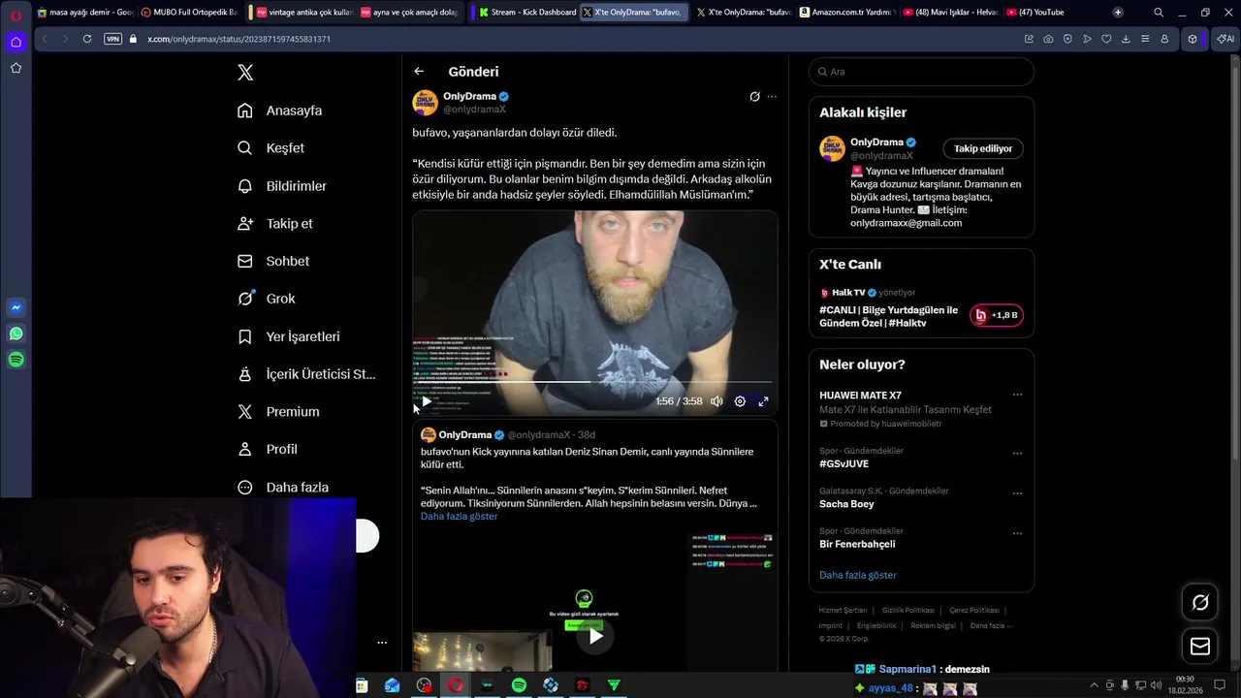
Task: Switch to Amazon.com.tr Yardım tab
Action: coord(846,13)
